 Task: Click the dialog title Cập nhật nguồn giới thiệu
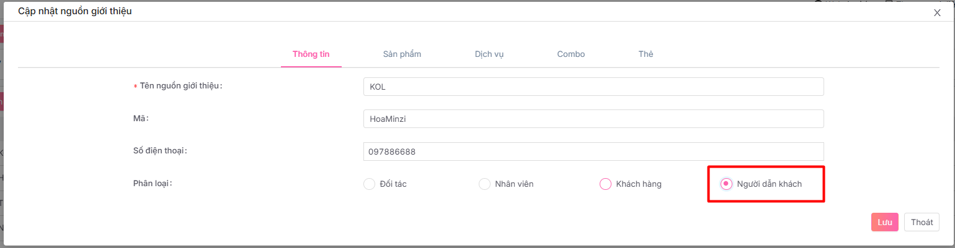75,11
